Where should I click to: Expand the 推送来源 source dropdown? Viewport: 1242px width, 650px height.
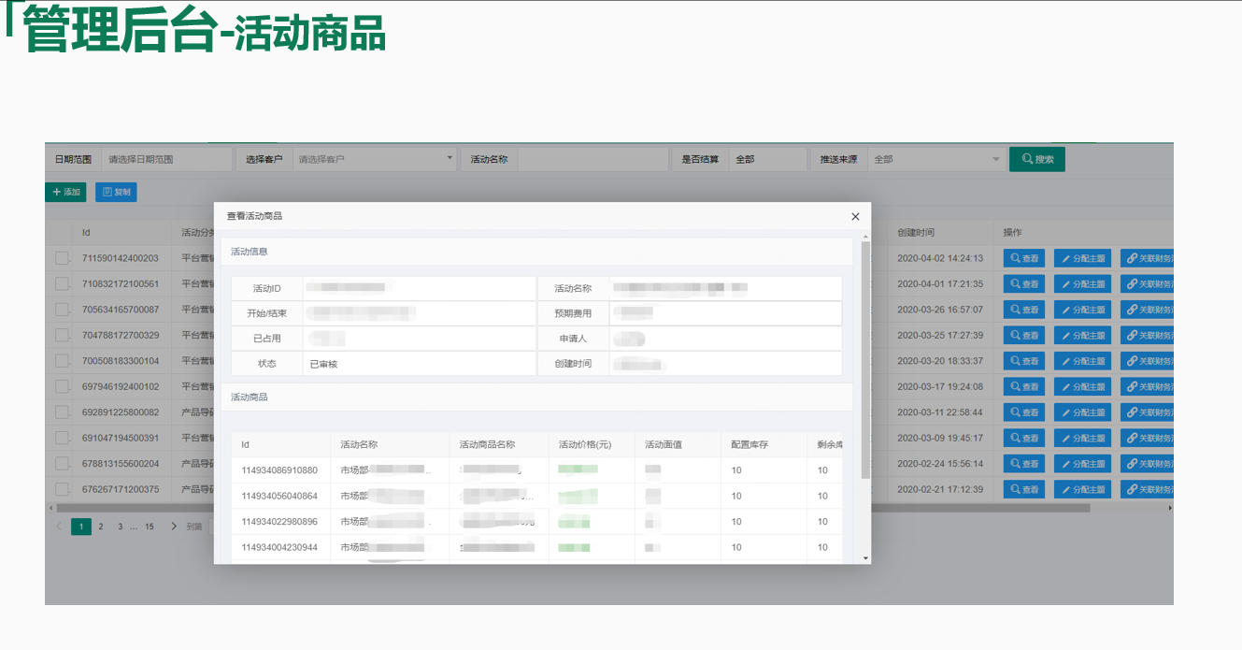pyautogui.click(x=935, y=159)
